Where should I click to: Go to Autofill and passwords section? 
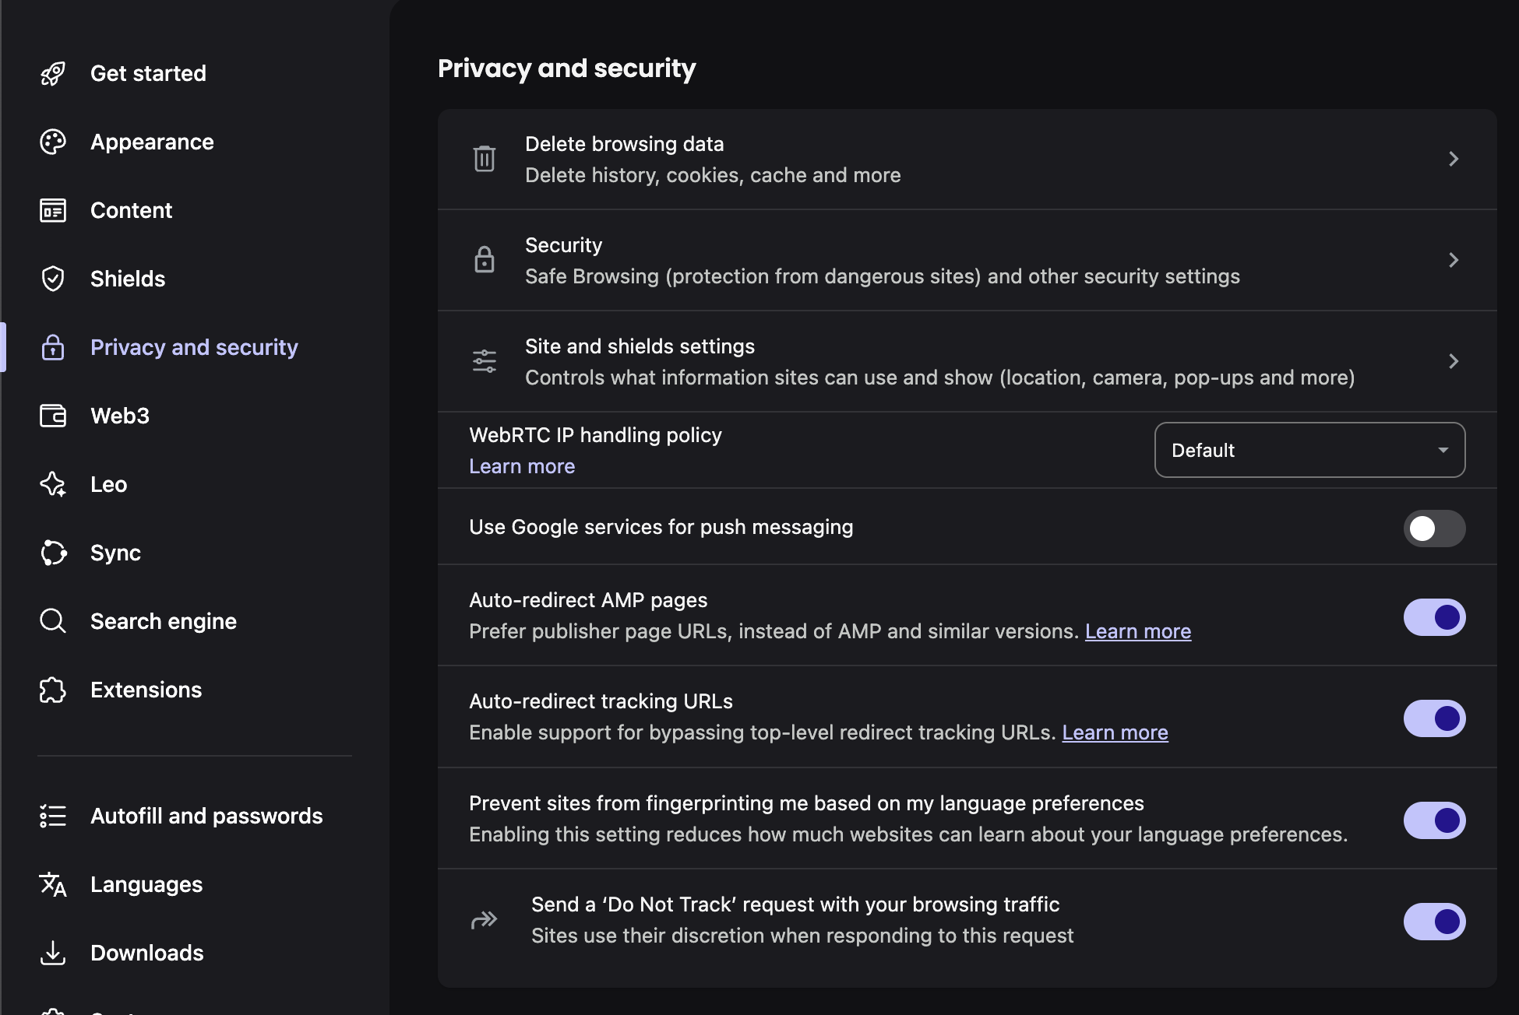206,816
